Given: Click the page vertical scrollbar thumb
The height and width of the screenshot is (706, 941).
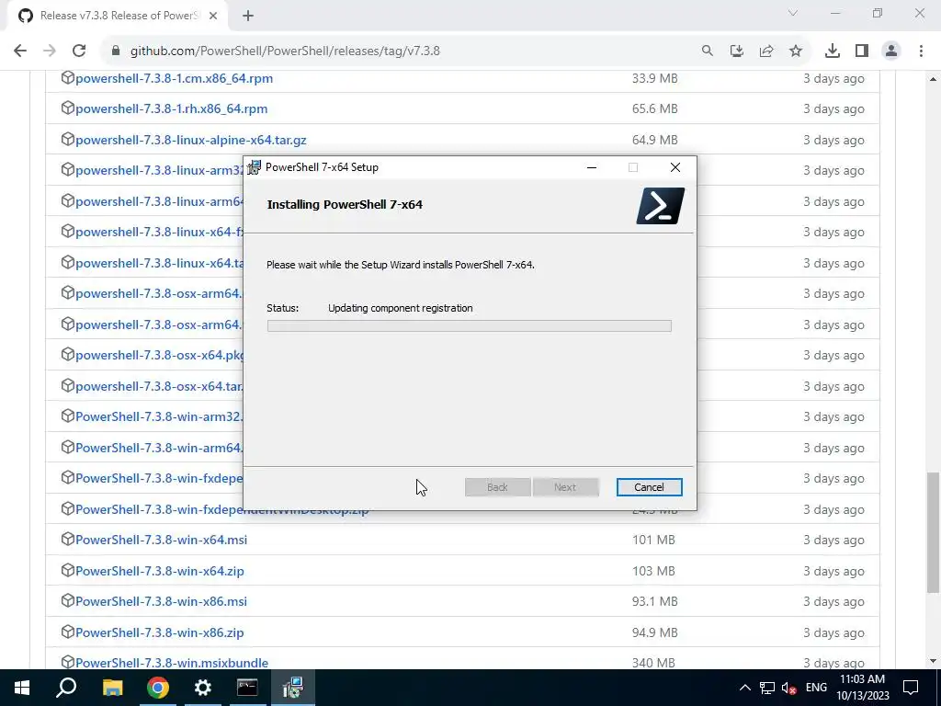Looking at the screenshot, I should click(933, 532).
